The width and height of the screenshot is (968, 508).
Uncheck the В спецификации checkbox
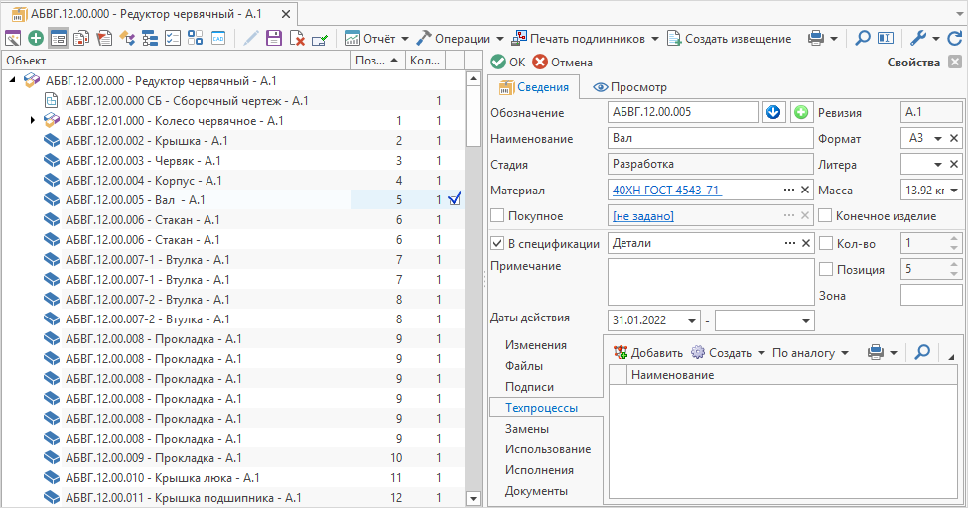pyautogui.click(x=497, y=243)
